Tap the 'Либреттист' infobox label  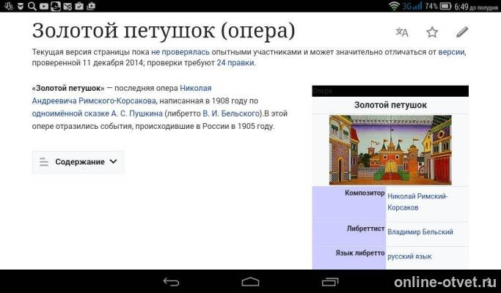(x=365, y=229)
